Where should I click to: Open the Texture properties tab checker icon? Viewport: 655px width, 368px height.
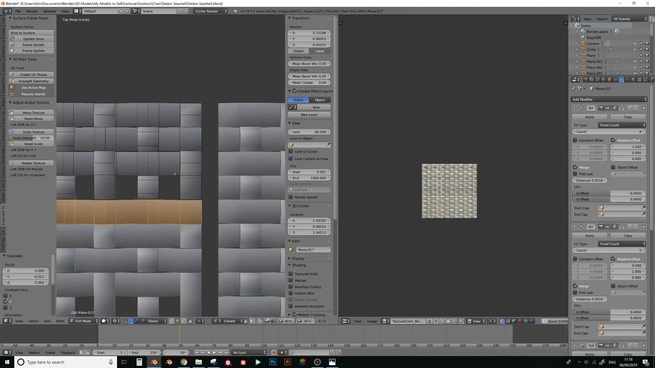tap(639, 79)
